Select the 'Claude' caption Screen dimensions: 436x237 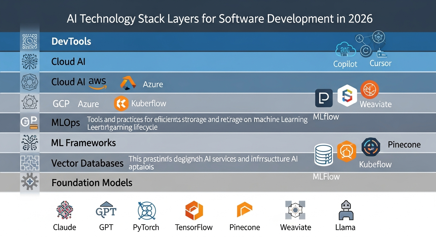[65, 227]
